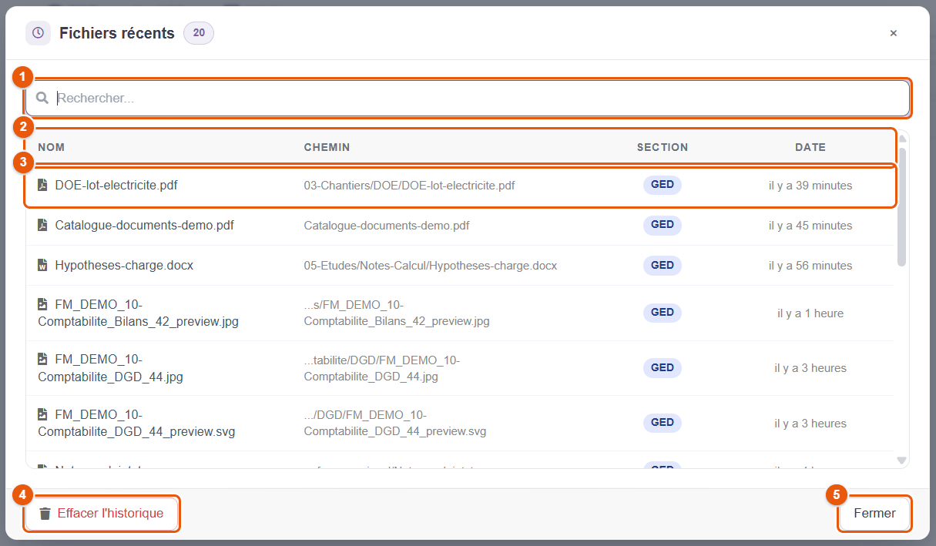Click the Effacer l'historique button
Screen dimensions: 936x546
pyautogui.click(x=102, y=514)
